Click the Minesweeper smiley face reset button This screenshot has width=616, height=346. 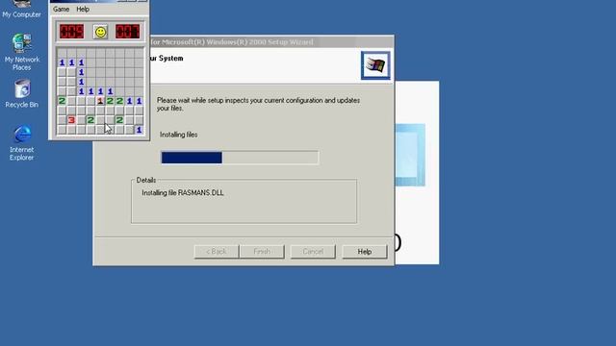(100, 32)
